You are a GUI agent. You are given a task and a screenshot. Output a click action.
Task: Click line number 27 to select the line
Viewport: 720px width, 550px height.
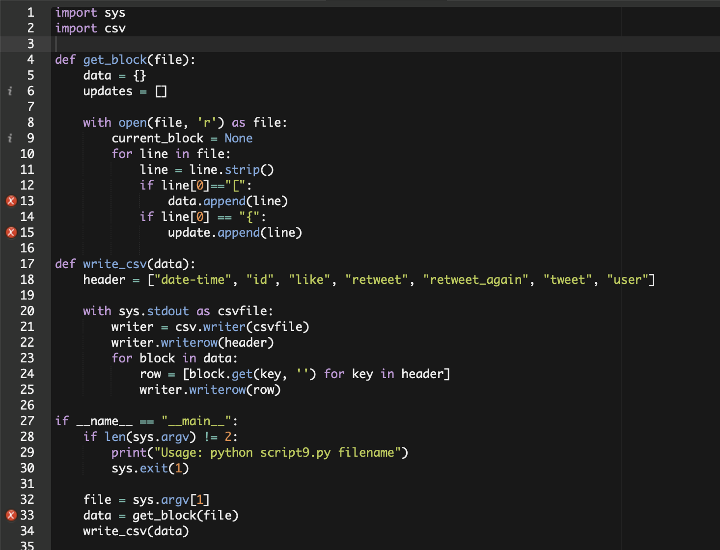(x=28, y=421)
